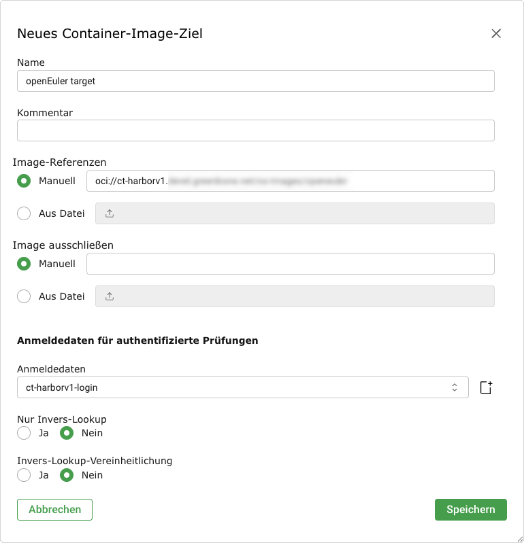524x543 pixels.
Task: Choose Nein for Invers-Lookup-Vereinheitlichung
Action: click(67, 475)
